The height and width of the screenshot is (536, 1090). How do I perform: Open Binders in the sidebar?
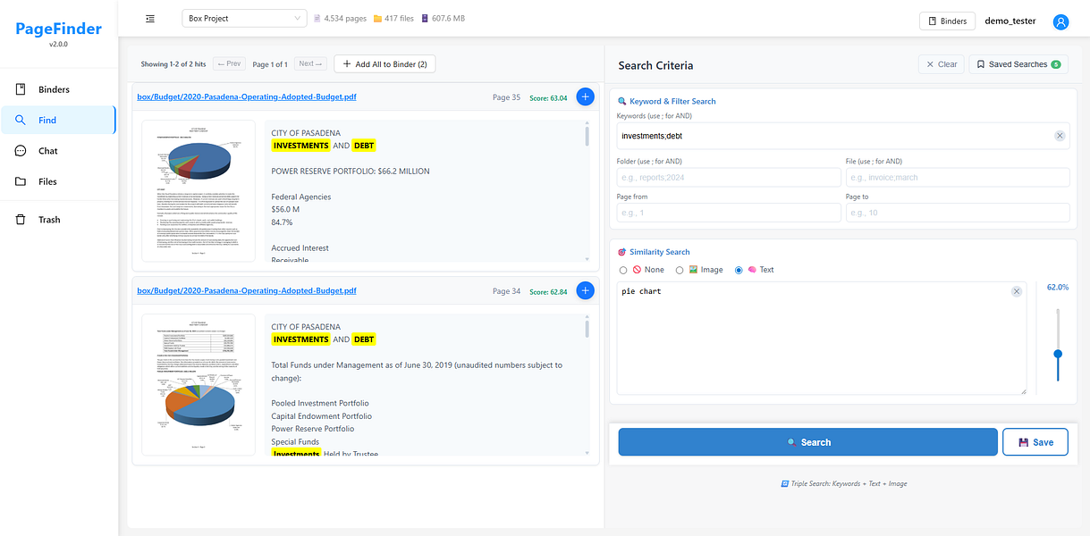click(59, 89)
